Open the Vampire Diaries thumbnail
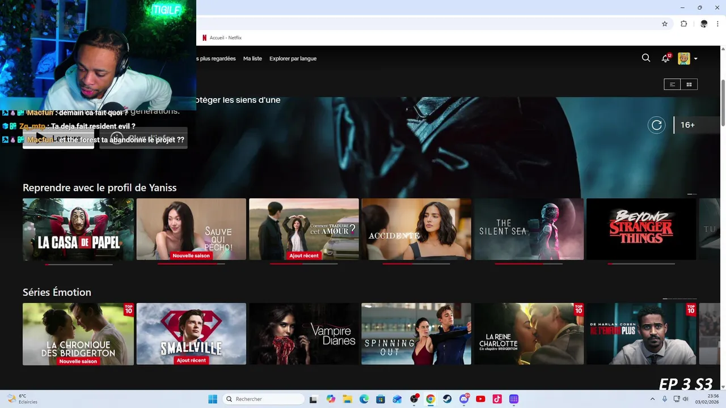This screenshot has height=408, width=726. pos(304,334)
